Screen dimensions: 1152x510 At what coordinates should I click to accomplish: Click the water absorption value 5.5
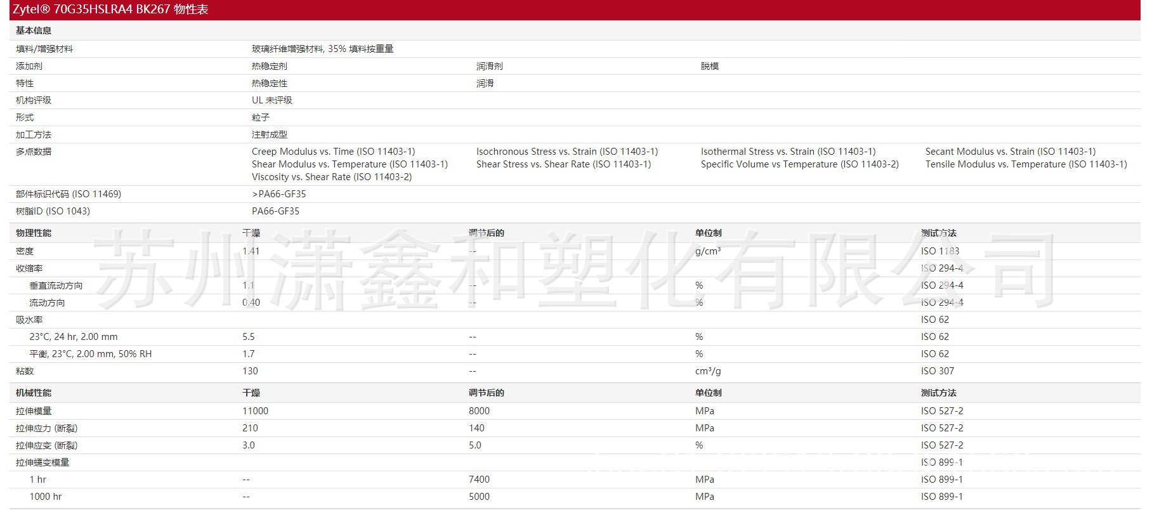[x=249, y=337]
